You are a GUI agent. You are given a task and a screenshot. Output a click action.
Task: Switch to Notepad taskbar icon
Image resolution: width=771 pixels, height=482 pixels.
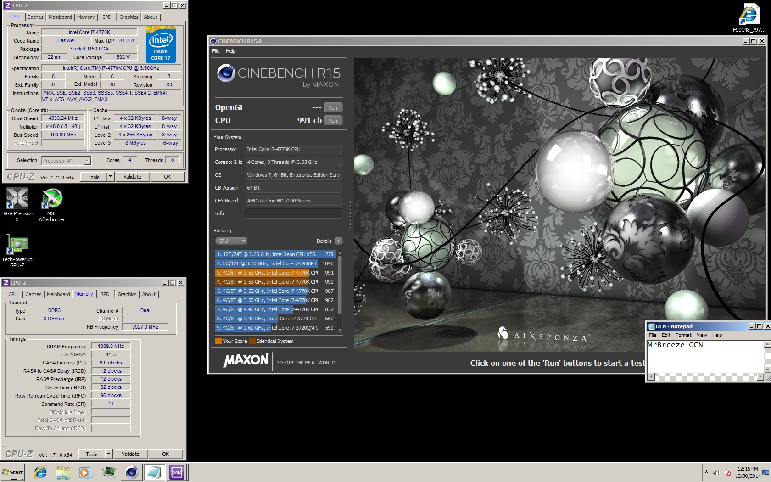154,472
